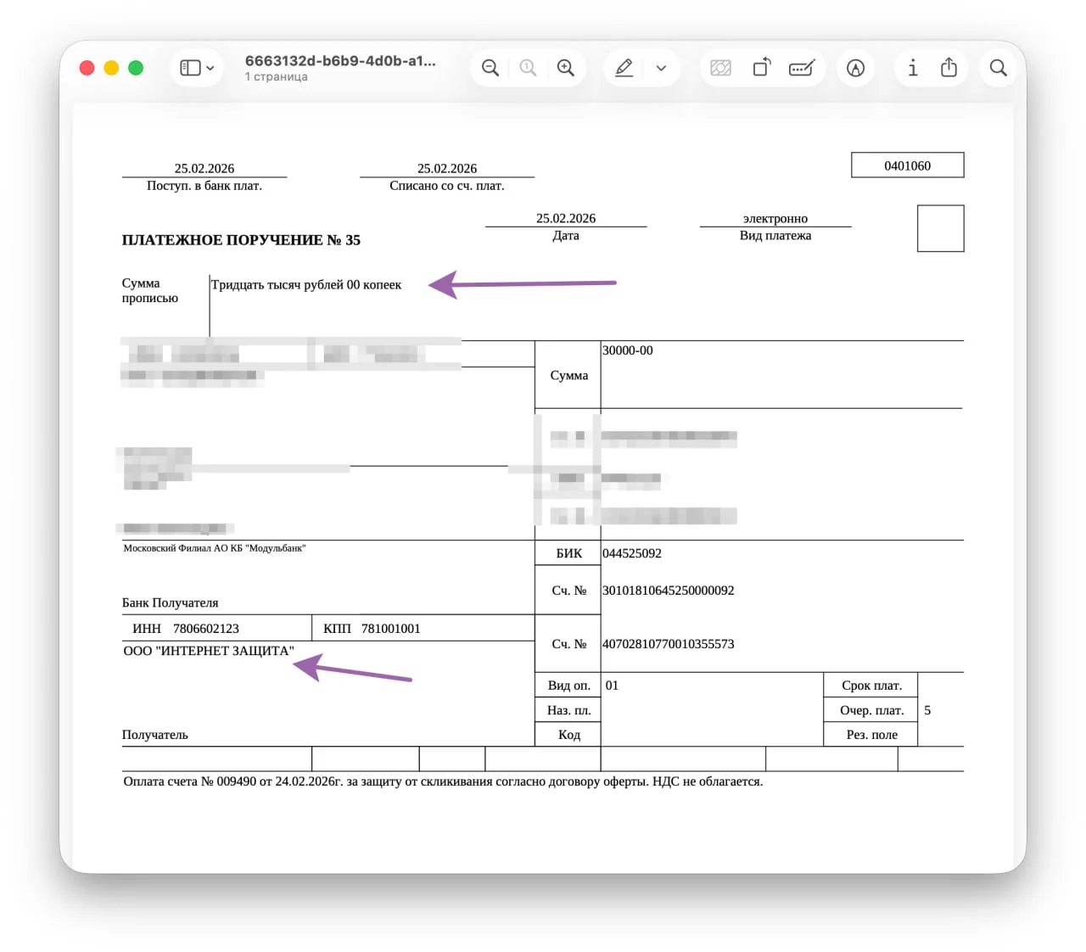Click the amount text 30000-00

(x=628, y=350)
